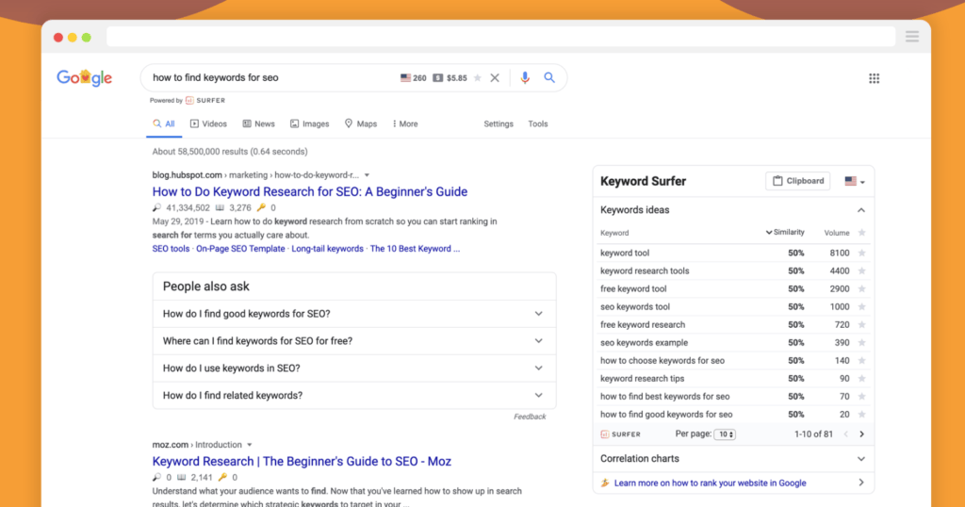Start voice search with the microphone icon
The image size is (965, 507).
[x=525, y=78]
